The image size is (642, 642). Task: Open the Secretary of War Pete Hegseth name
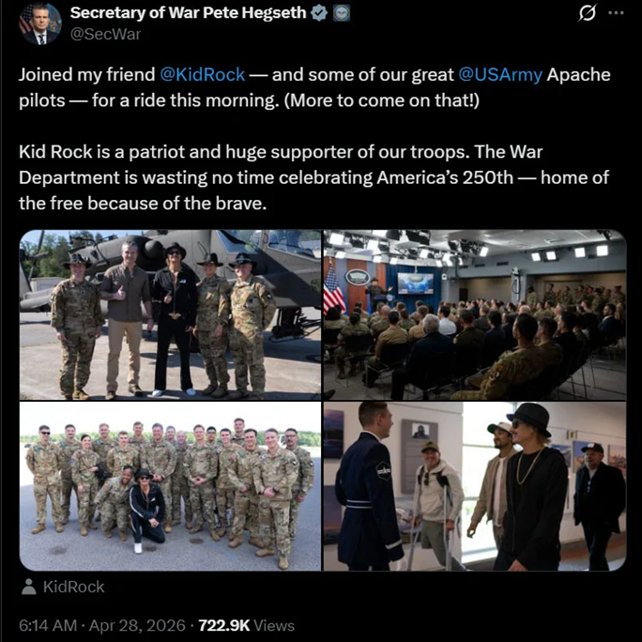[x=188, y=13]
